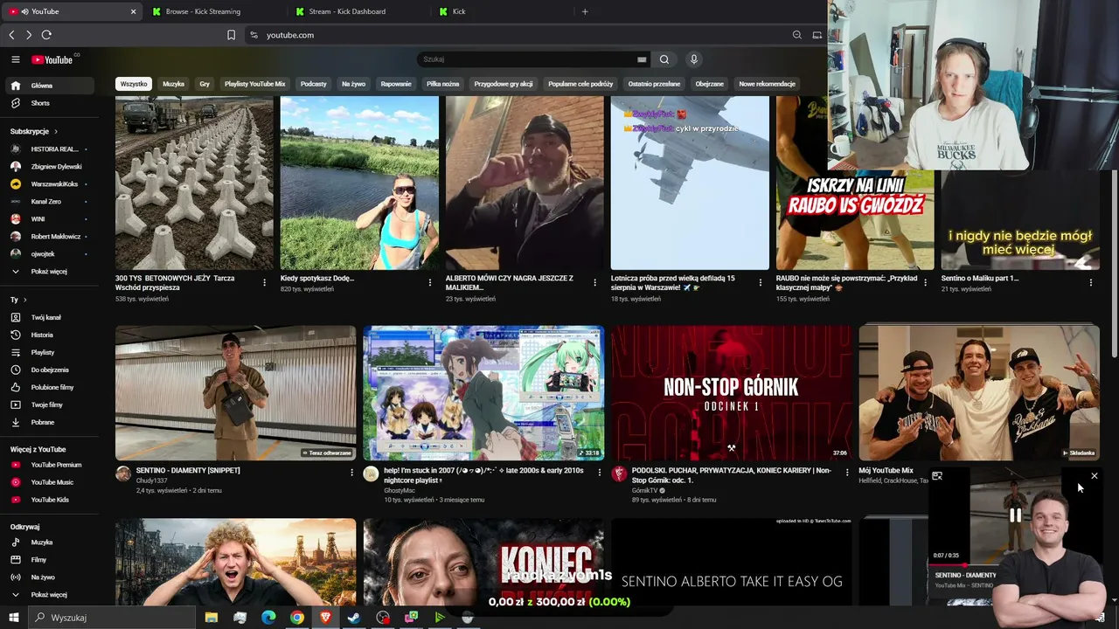Bookmark this page
This screenshot has height=629, width=1119.
pos(231,35)
